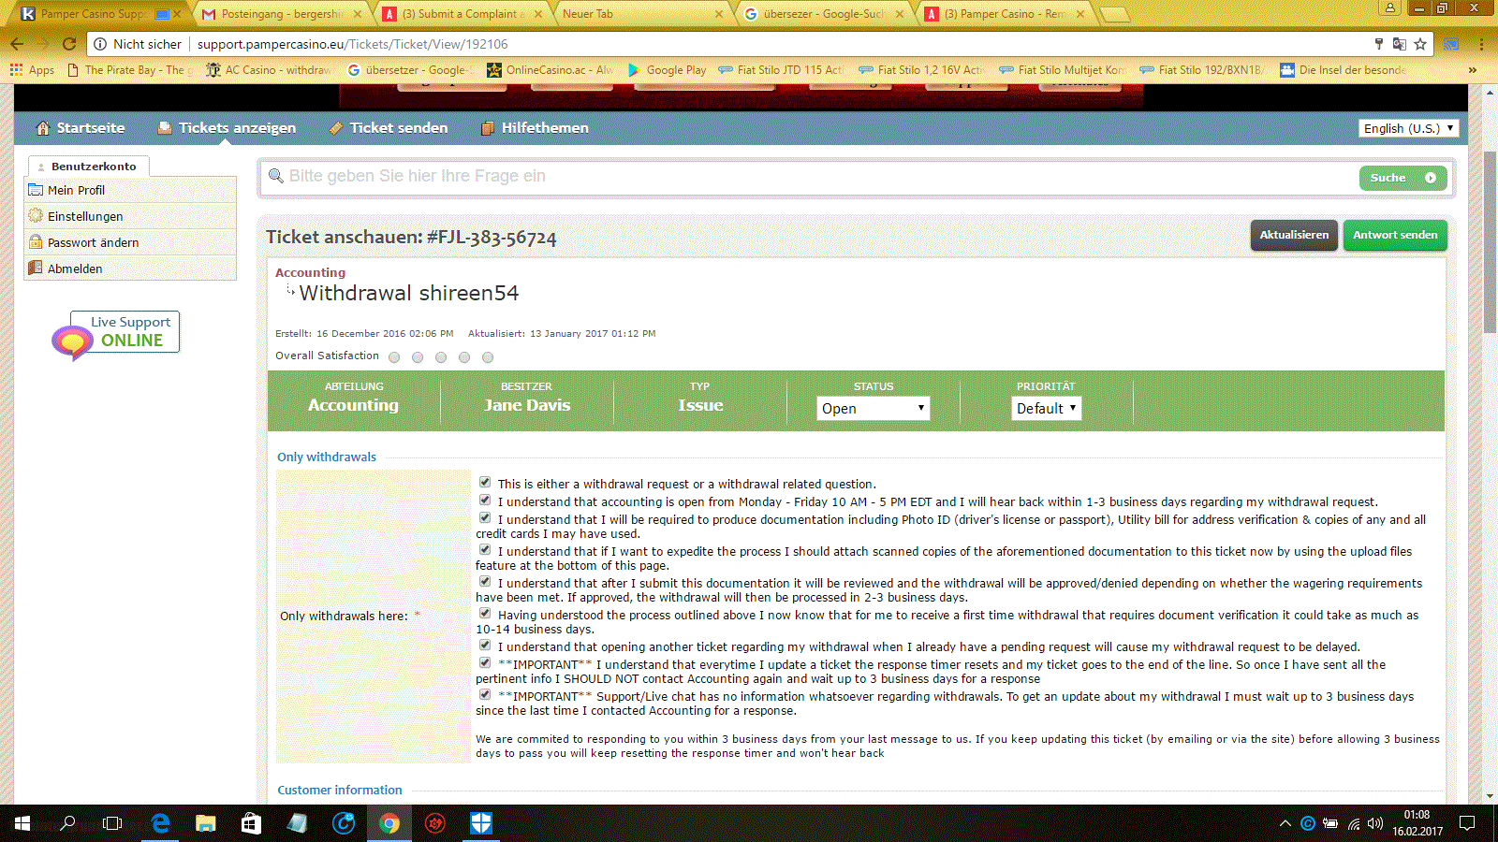Toggle 'Having understood the process' checkbox
1498x842 pixels.
click(x=485, y=614)
